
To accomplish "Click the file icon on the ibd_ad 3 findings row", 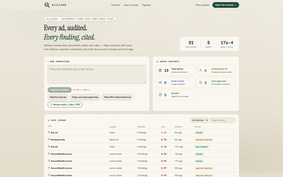I will [49, 132].
